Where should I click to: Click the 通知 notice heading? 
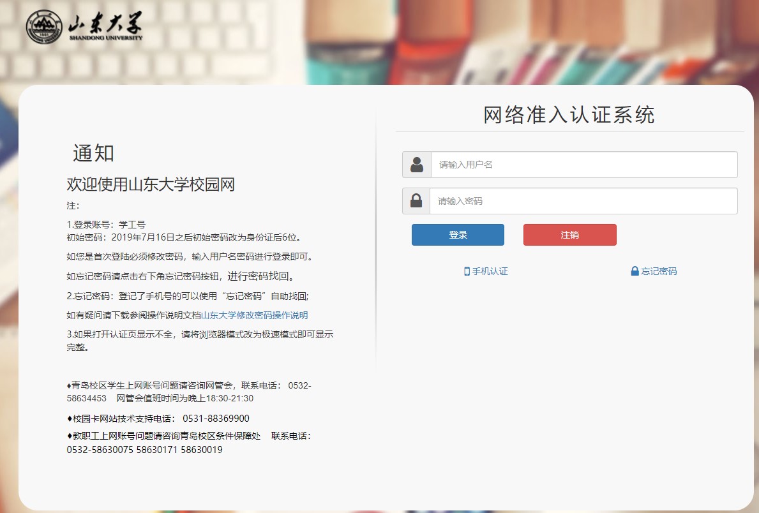click(x=93, y=154)
